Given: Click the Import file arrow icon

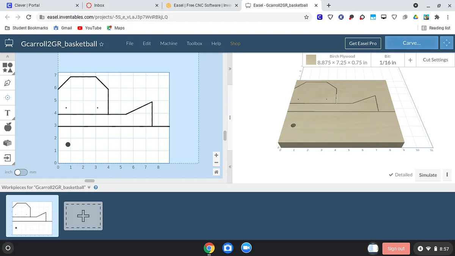Looking at the screenshot, I should (8, 157).
